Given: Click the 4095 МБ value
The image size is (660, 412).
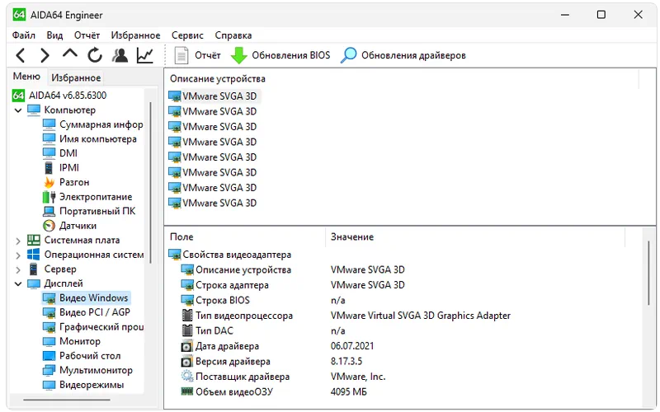Looking at the screenshot, I should point(348,392).
